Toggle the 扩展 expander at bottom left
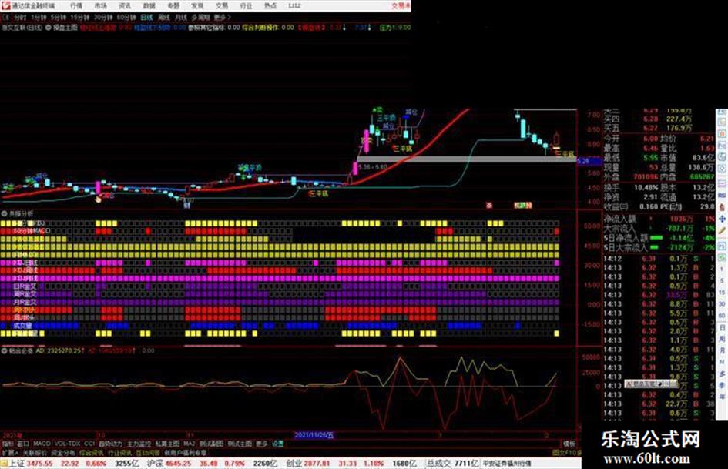This screenshot has height=469, width=728. (x=10, y=453)
